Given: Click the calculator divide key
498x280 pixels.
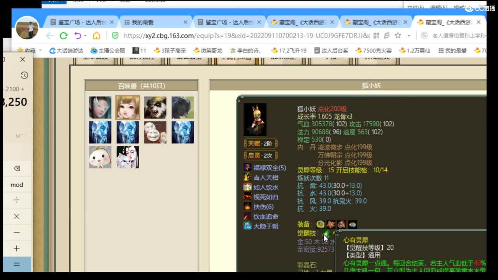Looking at the screenshot, I should click(x=17, y=200).
